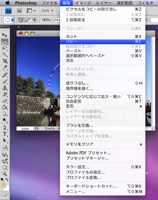Select the Magic Wand tool
158x200 pixels.
(5, 54)
